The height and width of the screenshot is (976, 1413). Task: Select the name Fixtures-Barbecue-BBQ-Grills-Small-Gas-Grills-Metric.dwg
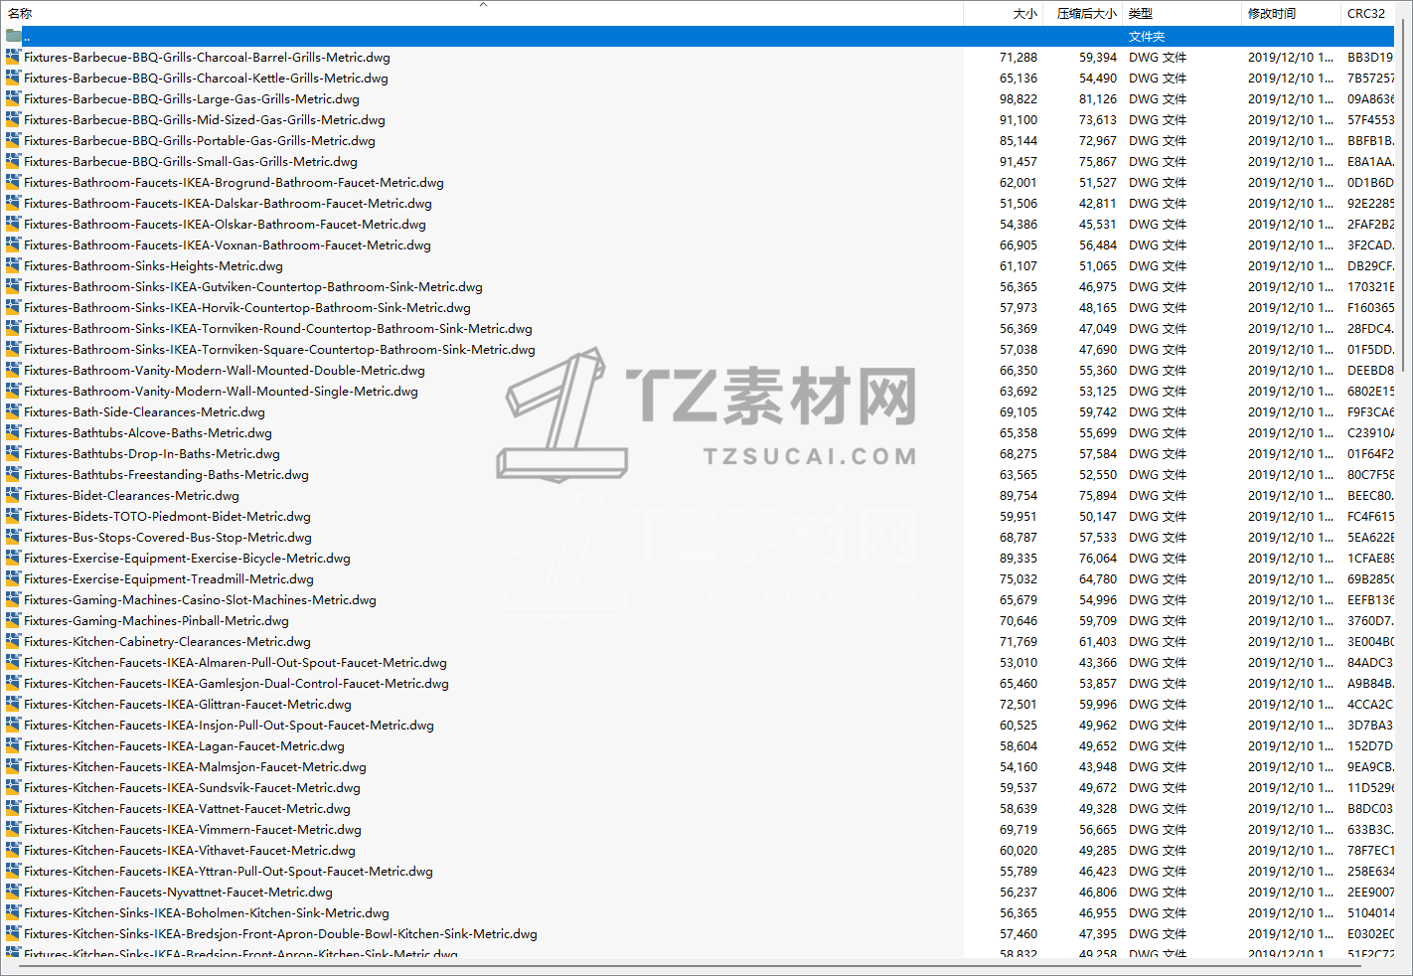191,161
